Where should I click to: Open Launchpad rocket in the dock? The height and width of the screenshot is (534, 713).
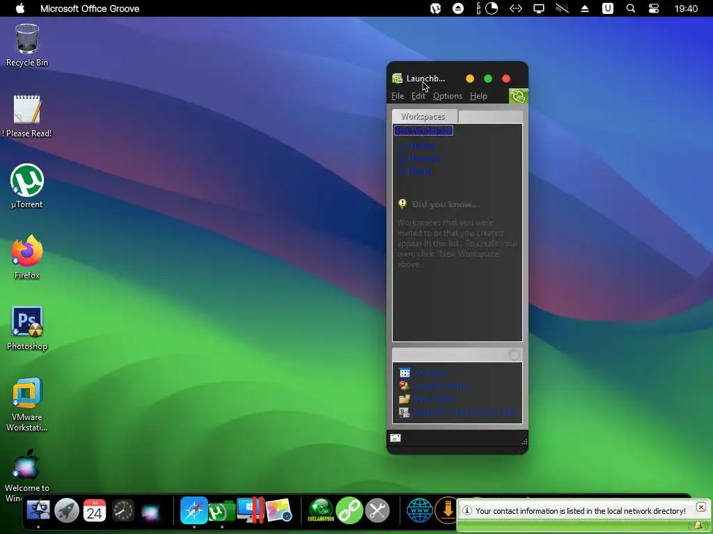[x=66, y=511]
